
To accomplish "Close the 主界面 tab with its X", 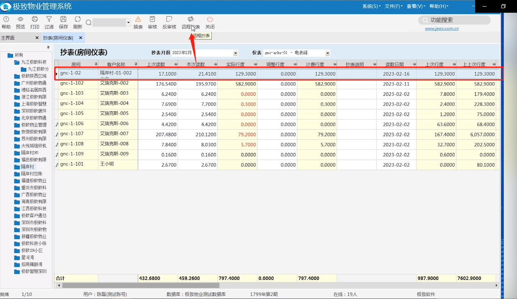I will [37, 38].
